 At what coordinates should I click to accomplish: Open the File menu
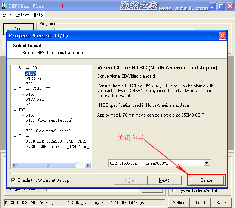click(7, 15)
